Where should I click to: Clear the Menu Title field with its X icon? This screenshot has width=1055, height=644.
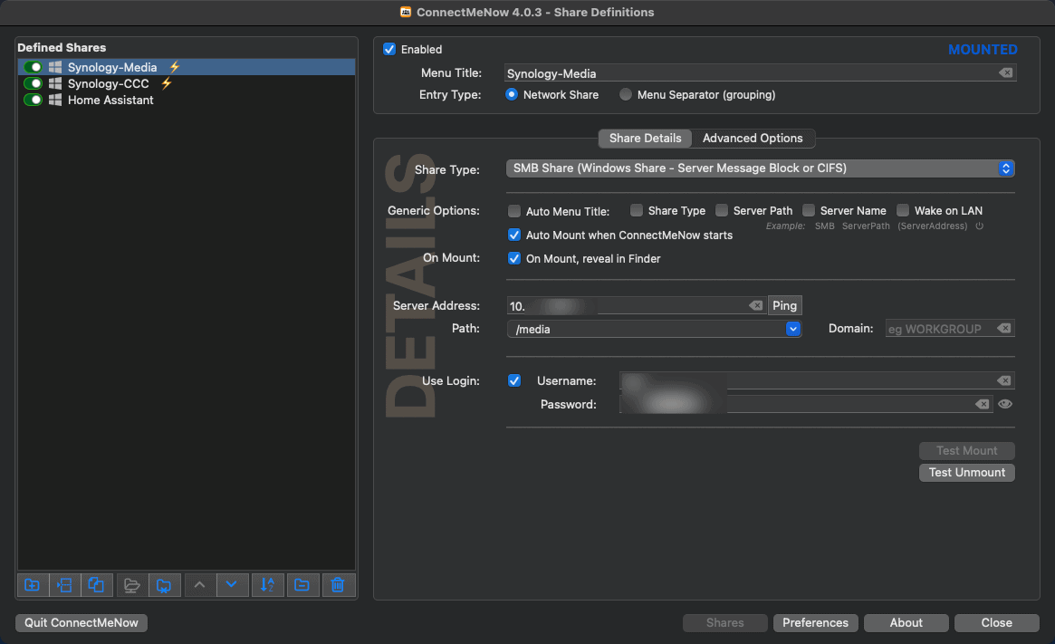point(1005,72)
